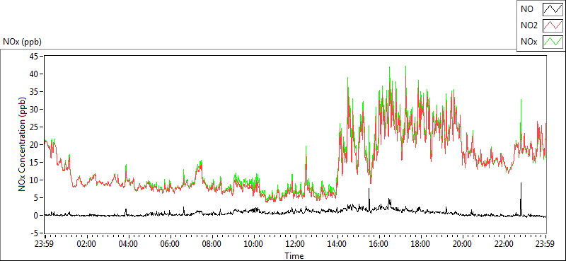Click the 0 value on Y axis
The height and width of the screenshot is (261, 566).
(x=37, y=216)
